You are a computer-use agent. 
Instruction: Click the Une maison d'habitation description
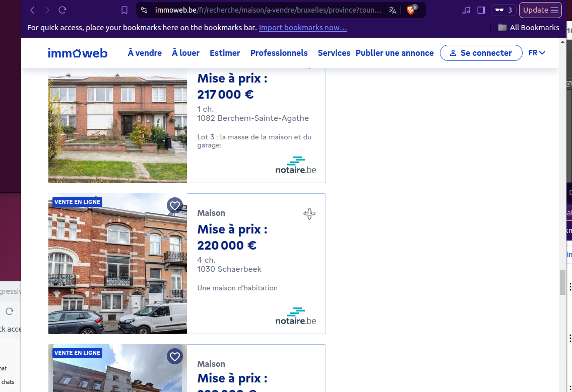pos(237,288)
